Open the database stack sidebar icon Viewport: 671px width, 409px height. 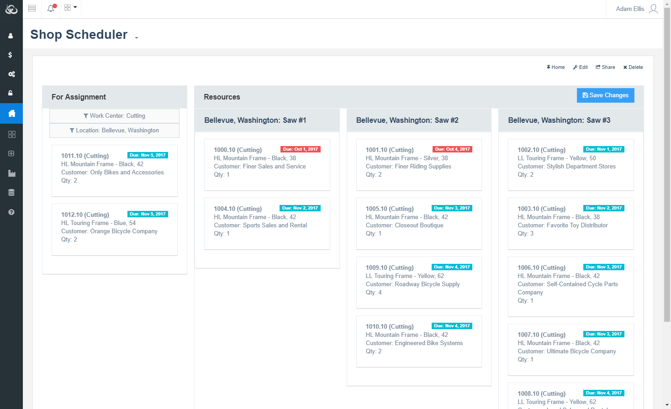point(11,193)
